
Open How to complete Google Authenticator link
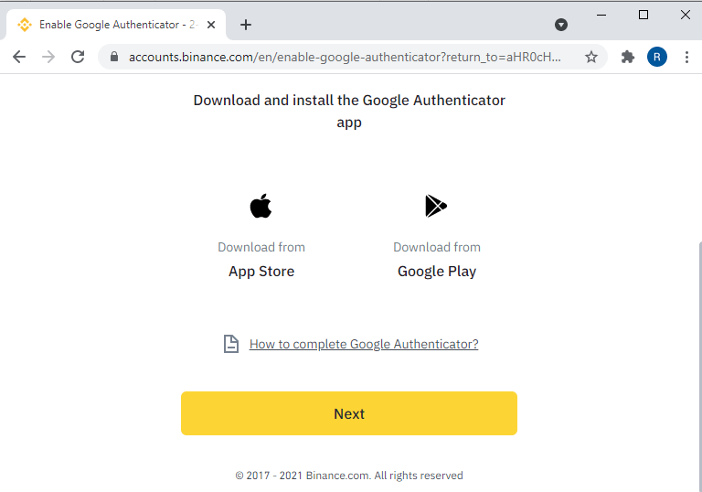click(x=364, y=344)
